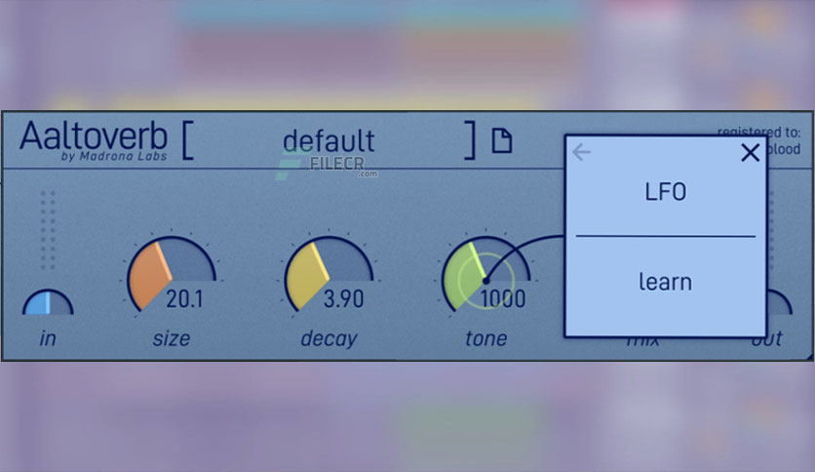Click the green tone knob

486,274
